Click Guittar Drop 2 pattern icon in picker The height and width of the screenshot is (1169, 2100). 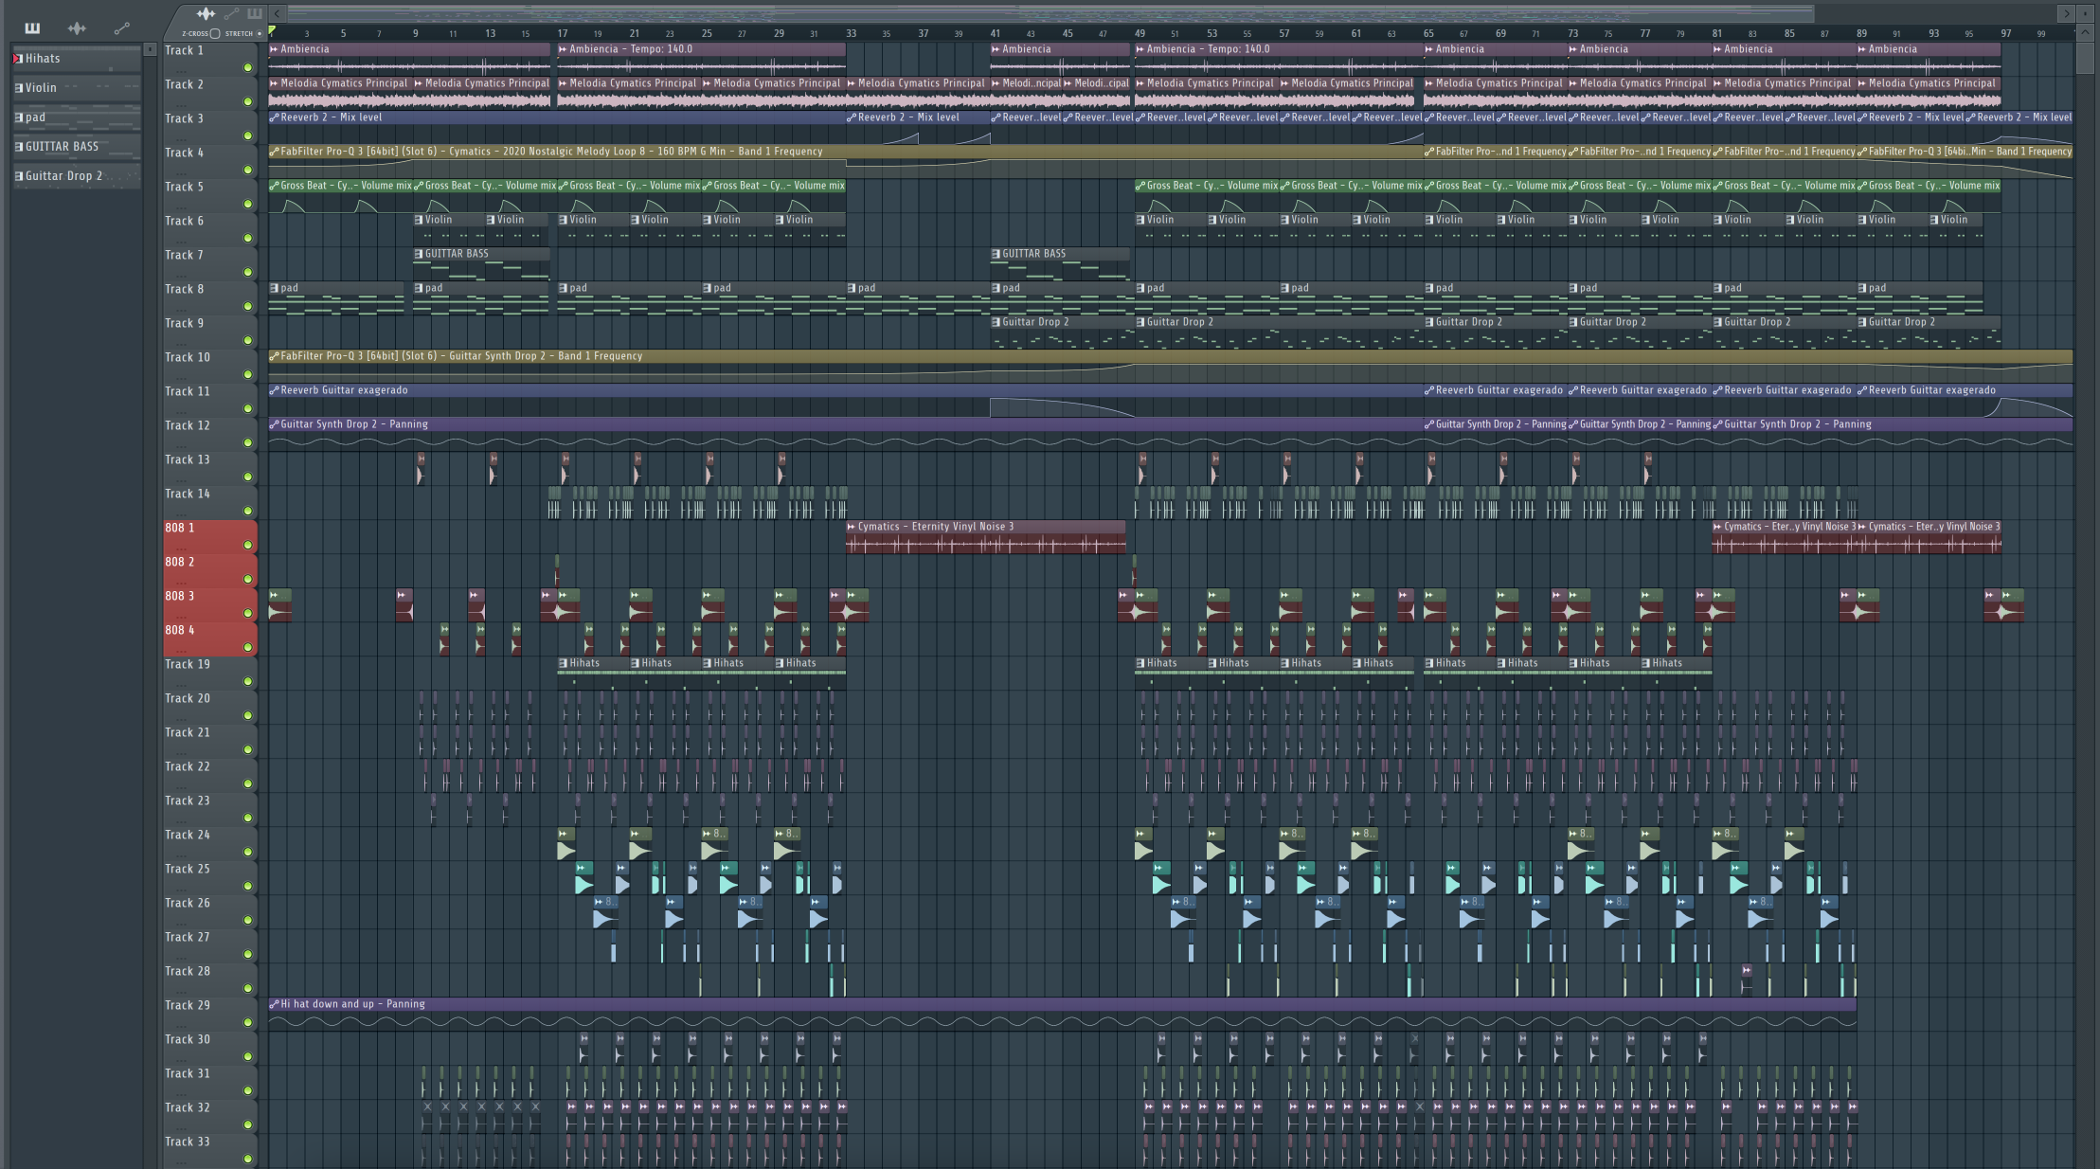click(x=18, y=176)
